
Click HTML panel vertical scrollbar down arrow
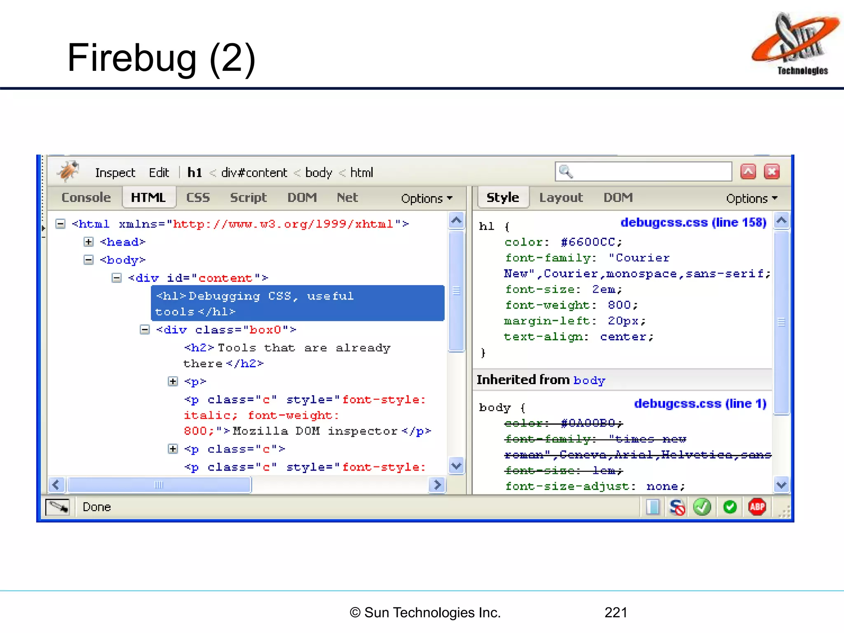click(456, 466)
